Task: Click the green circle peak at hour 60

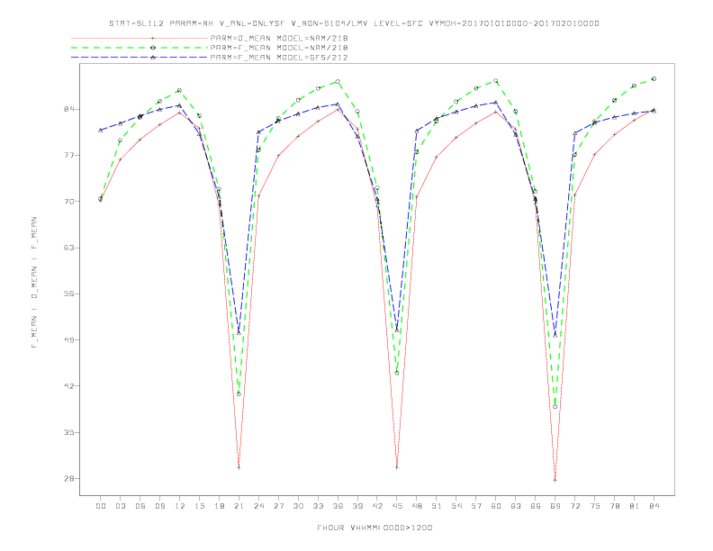Action: click(x=496, y=81)
